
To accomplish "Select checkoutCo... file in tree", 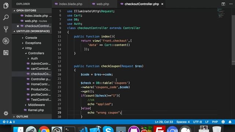I will pos(40,74).
